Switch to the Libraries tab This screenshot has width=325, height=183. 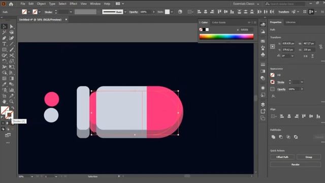(290, 22)
